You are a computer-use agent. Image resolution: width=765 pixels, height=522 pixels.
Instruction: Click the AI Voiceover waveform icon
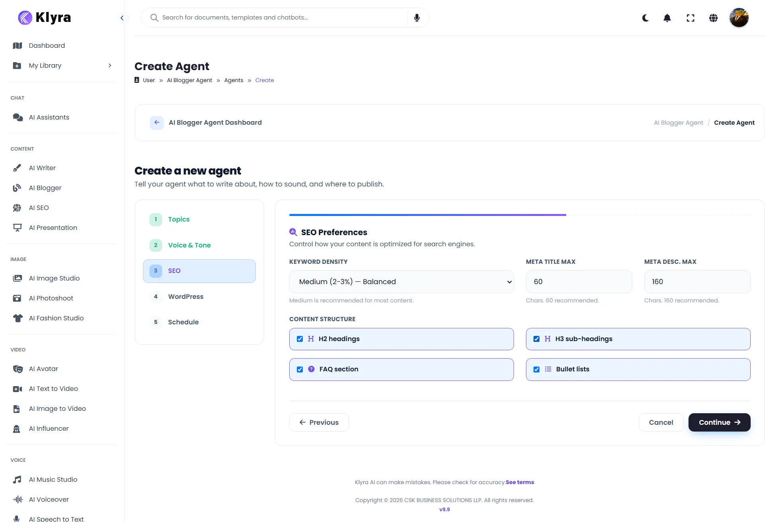pyautogui.click(x=18, y=499)
